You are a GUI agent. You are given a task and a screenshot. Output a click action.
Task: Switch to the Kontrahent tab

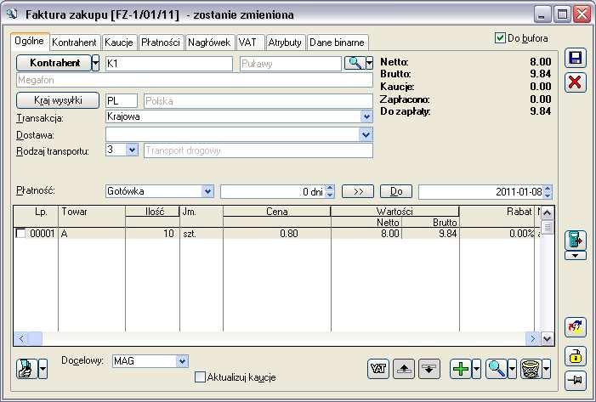pos(74,42)
